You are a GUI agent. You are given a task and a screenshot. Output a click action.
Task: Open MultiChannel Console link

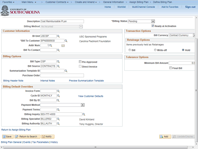point(144,7)
